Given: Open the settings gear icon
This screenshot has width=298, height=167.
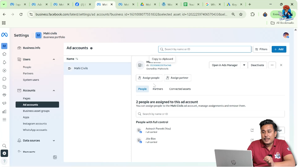Looking at the screenshot, I should 4,153.
